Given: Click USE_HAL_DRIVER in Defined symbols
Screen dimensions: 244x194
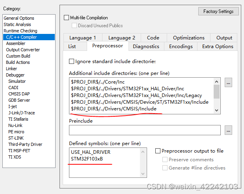Looking at the screenshot, I should coord(91,152).
